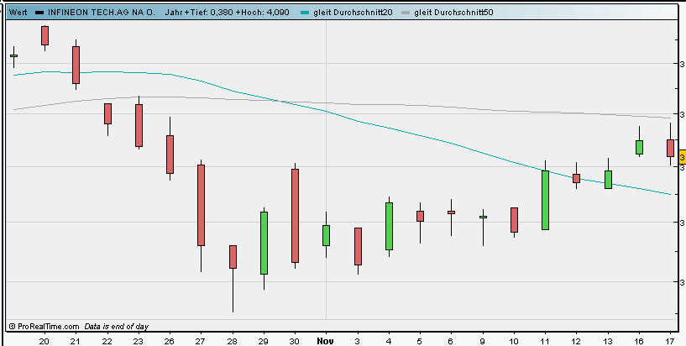Click the red candle for November 3
The width and height of the screenshot is (686, 346).
358,246
